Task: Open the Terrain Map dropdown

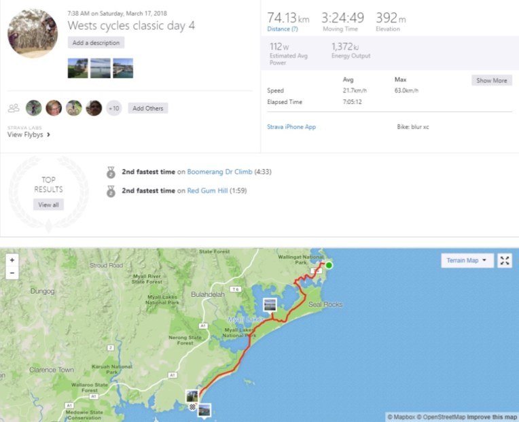Action: coord(467,261)
